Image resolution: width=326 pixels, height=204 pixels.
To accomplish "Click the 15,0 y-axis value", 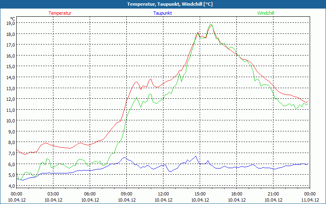I will pos(11,67).
